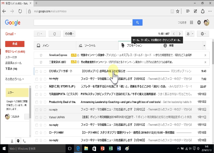214x153 pixels.
Task: Open Task View on taskbar
Action: click(70, 149)
